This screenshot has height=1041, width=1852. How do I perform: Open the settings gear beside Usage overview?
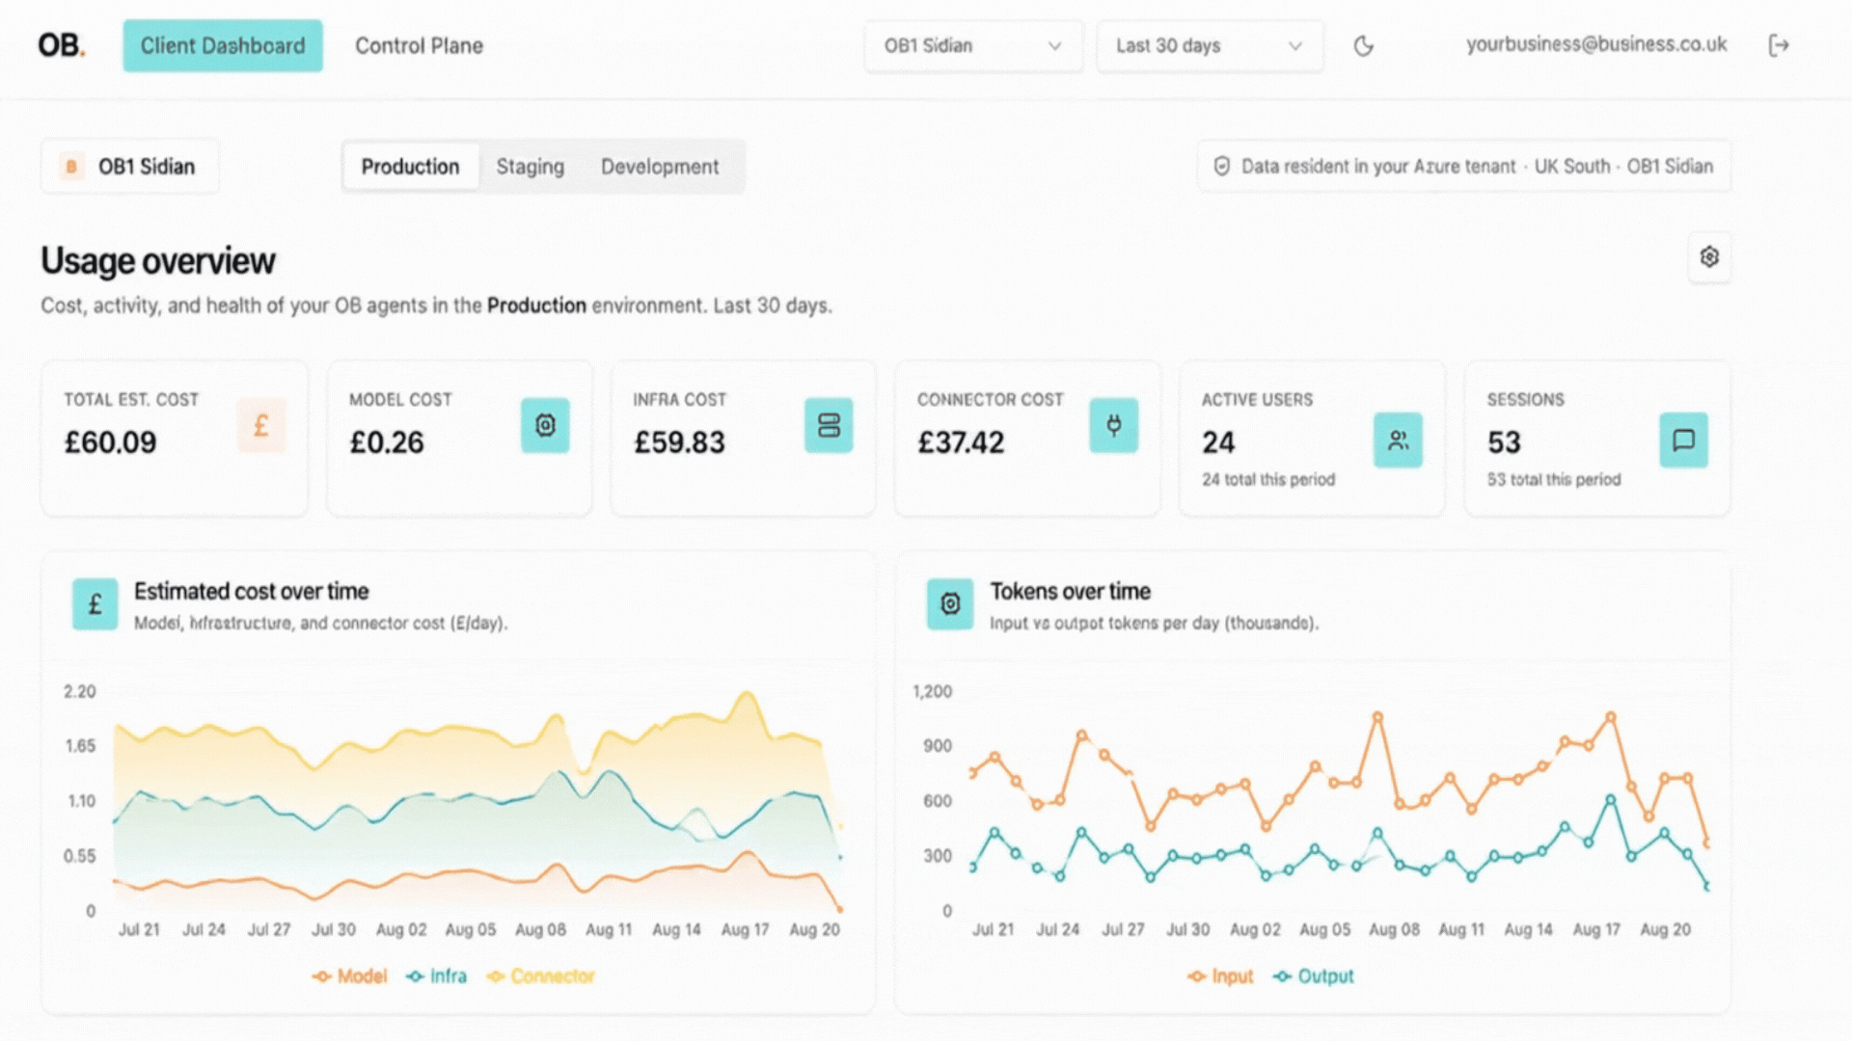pyautogui.click(x=1709, y=257)
